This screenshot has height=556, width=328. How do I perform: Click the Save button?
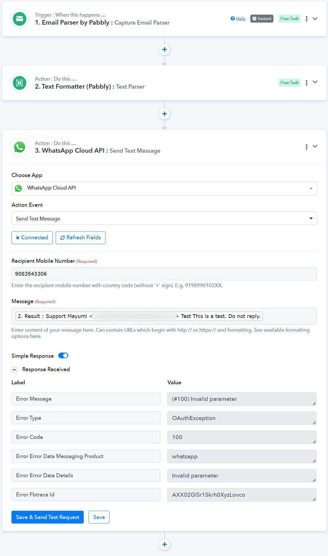99,517
